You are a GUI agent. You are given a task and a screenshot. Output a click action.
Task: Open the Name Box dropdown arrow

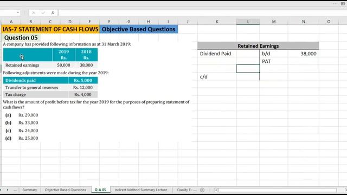click(18, 12)
